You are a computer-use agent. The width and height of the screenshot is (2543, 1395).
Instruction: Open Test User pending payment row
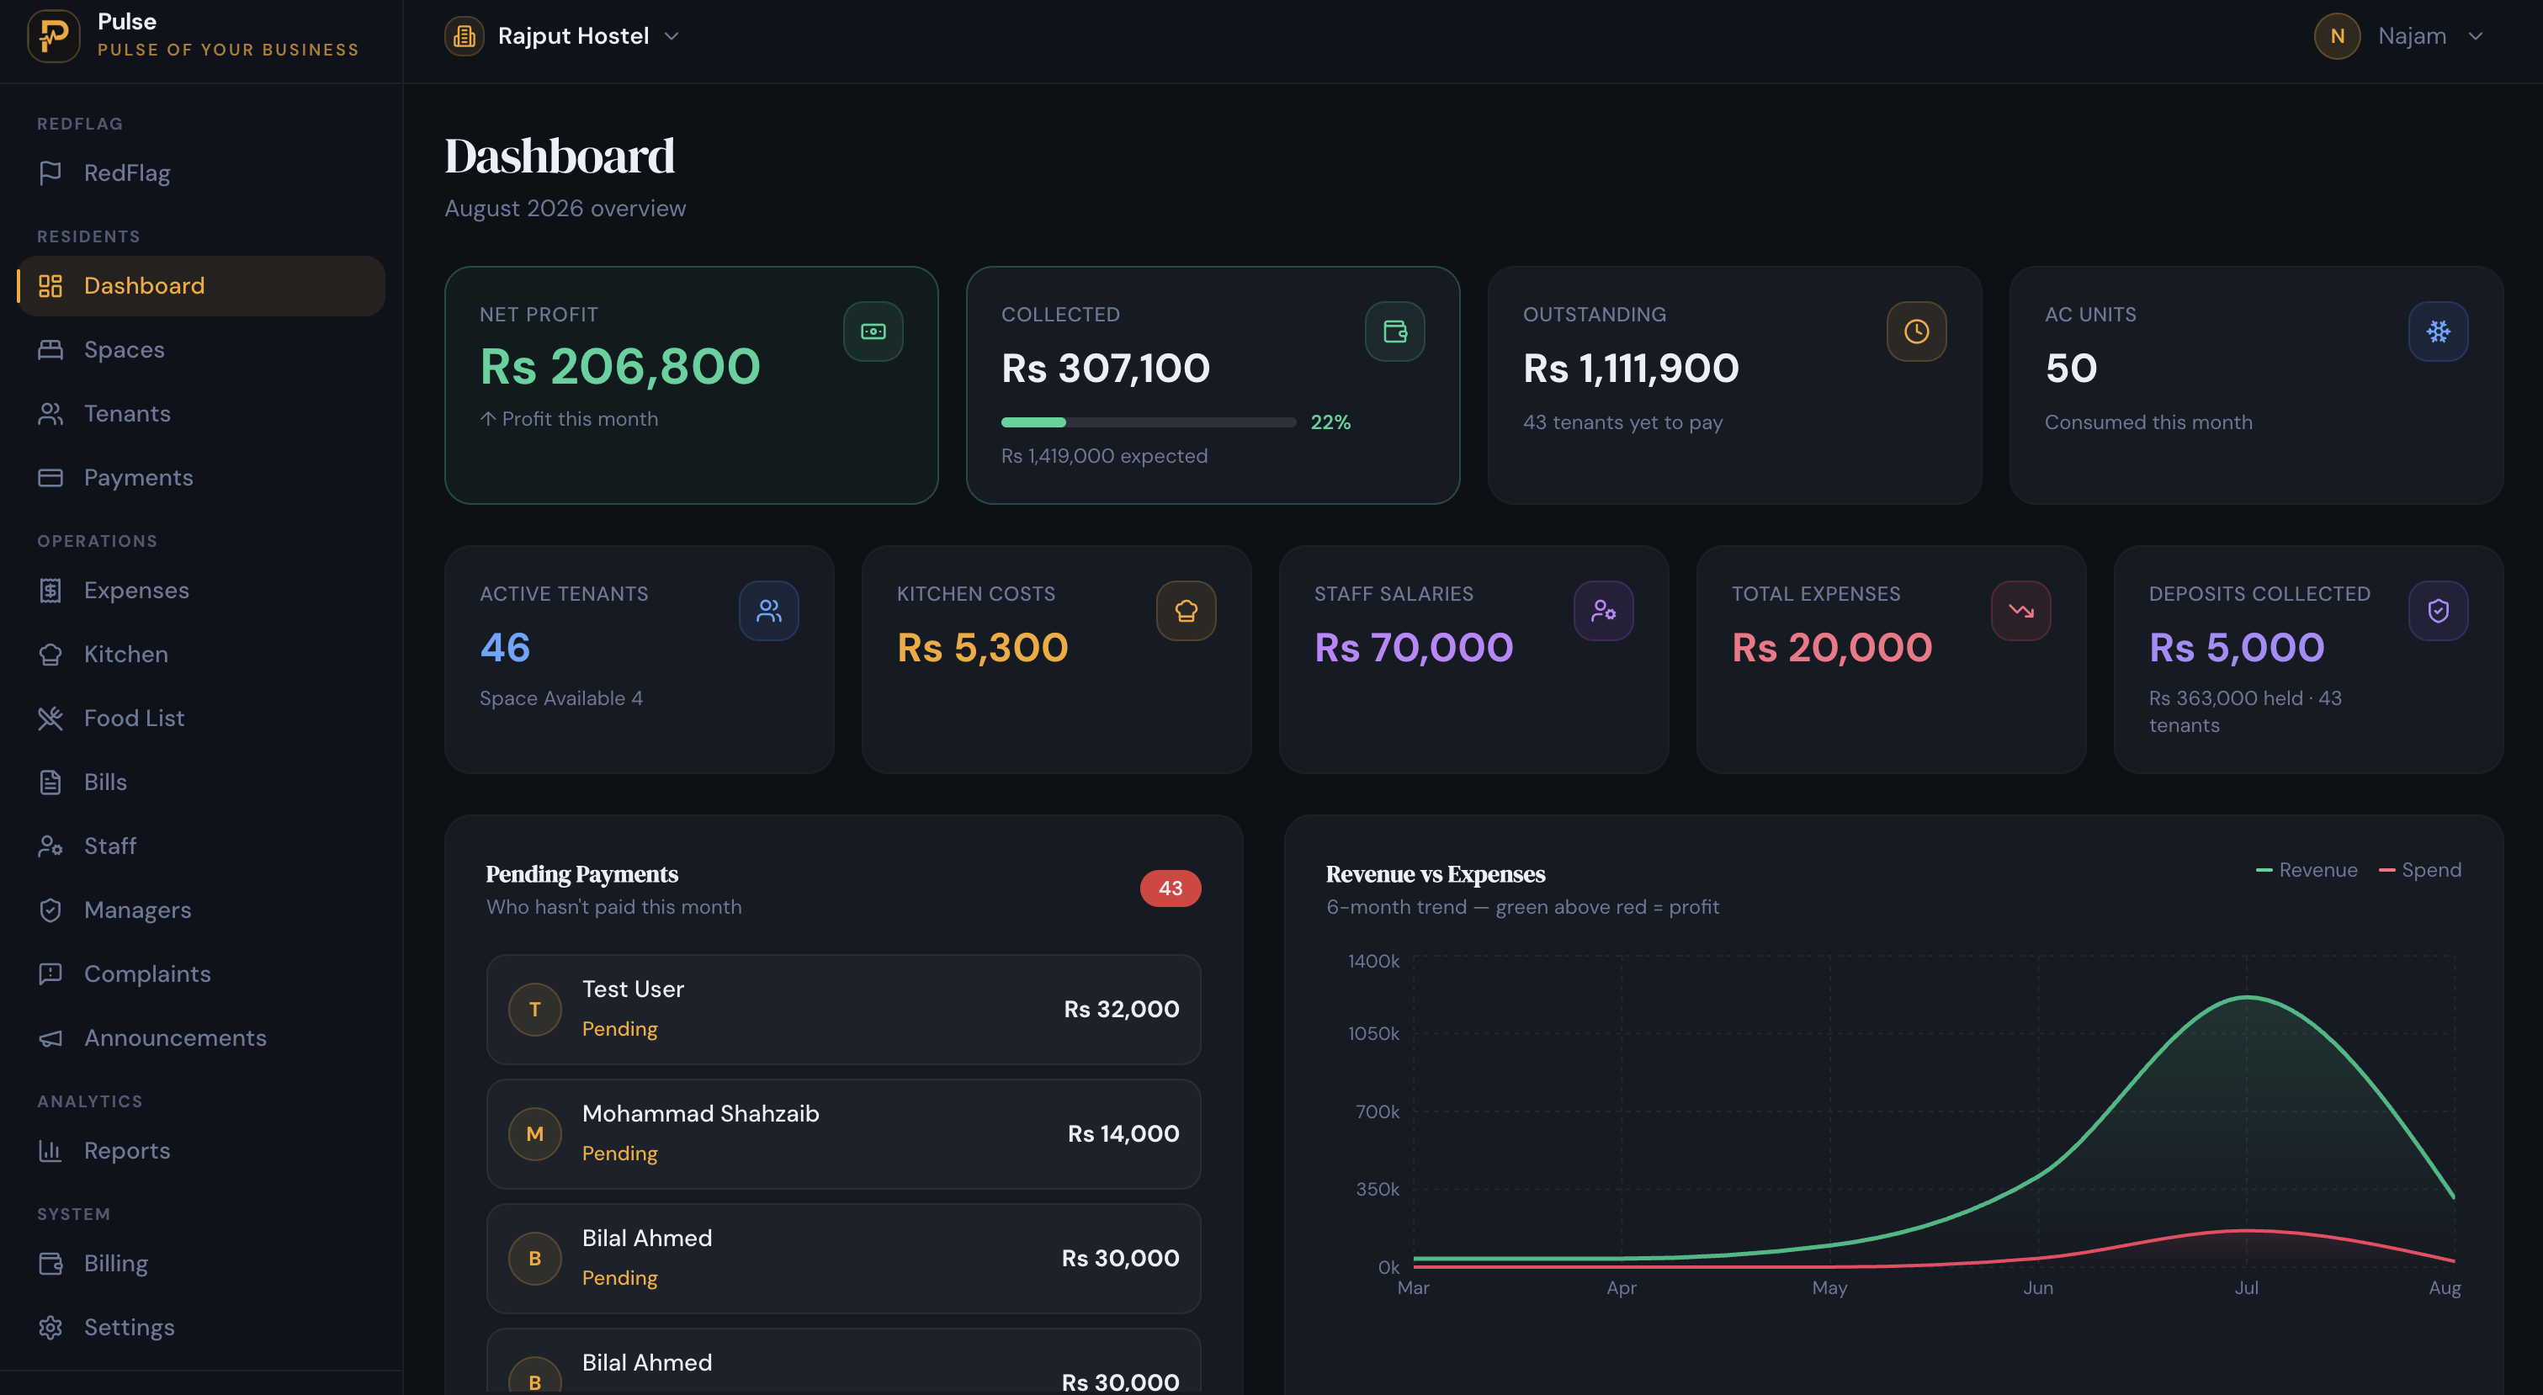[843, 1009]
